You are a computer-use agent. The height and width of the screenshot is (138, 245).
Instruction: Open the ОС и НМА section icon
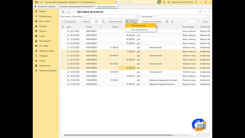click(36, 46)
